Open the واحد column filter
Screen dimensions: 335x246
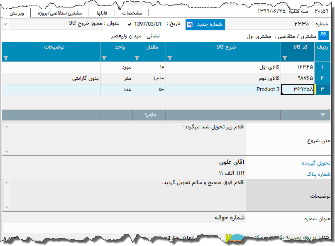coord(105,58)
